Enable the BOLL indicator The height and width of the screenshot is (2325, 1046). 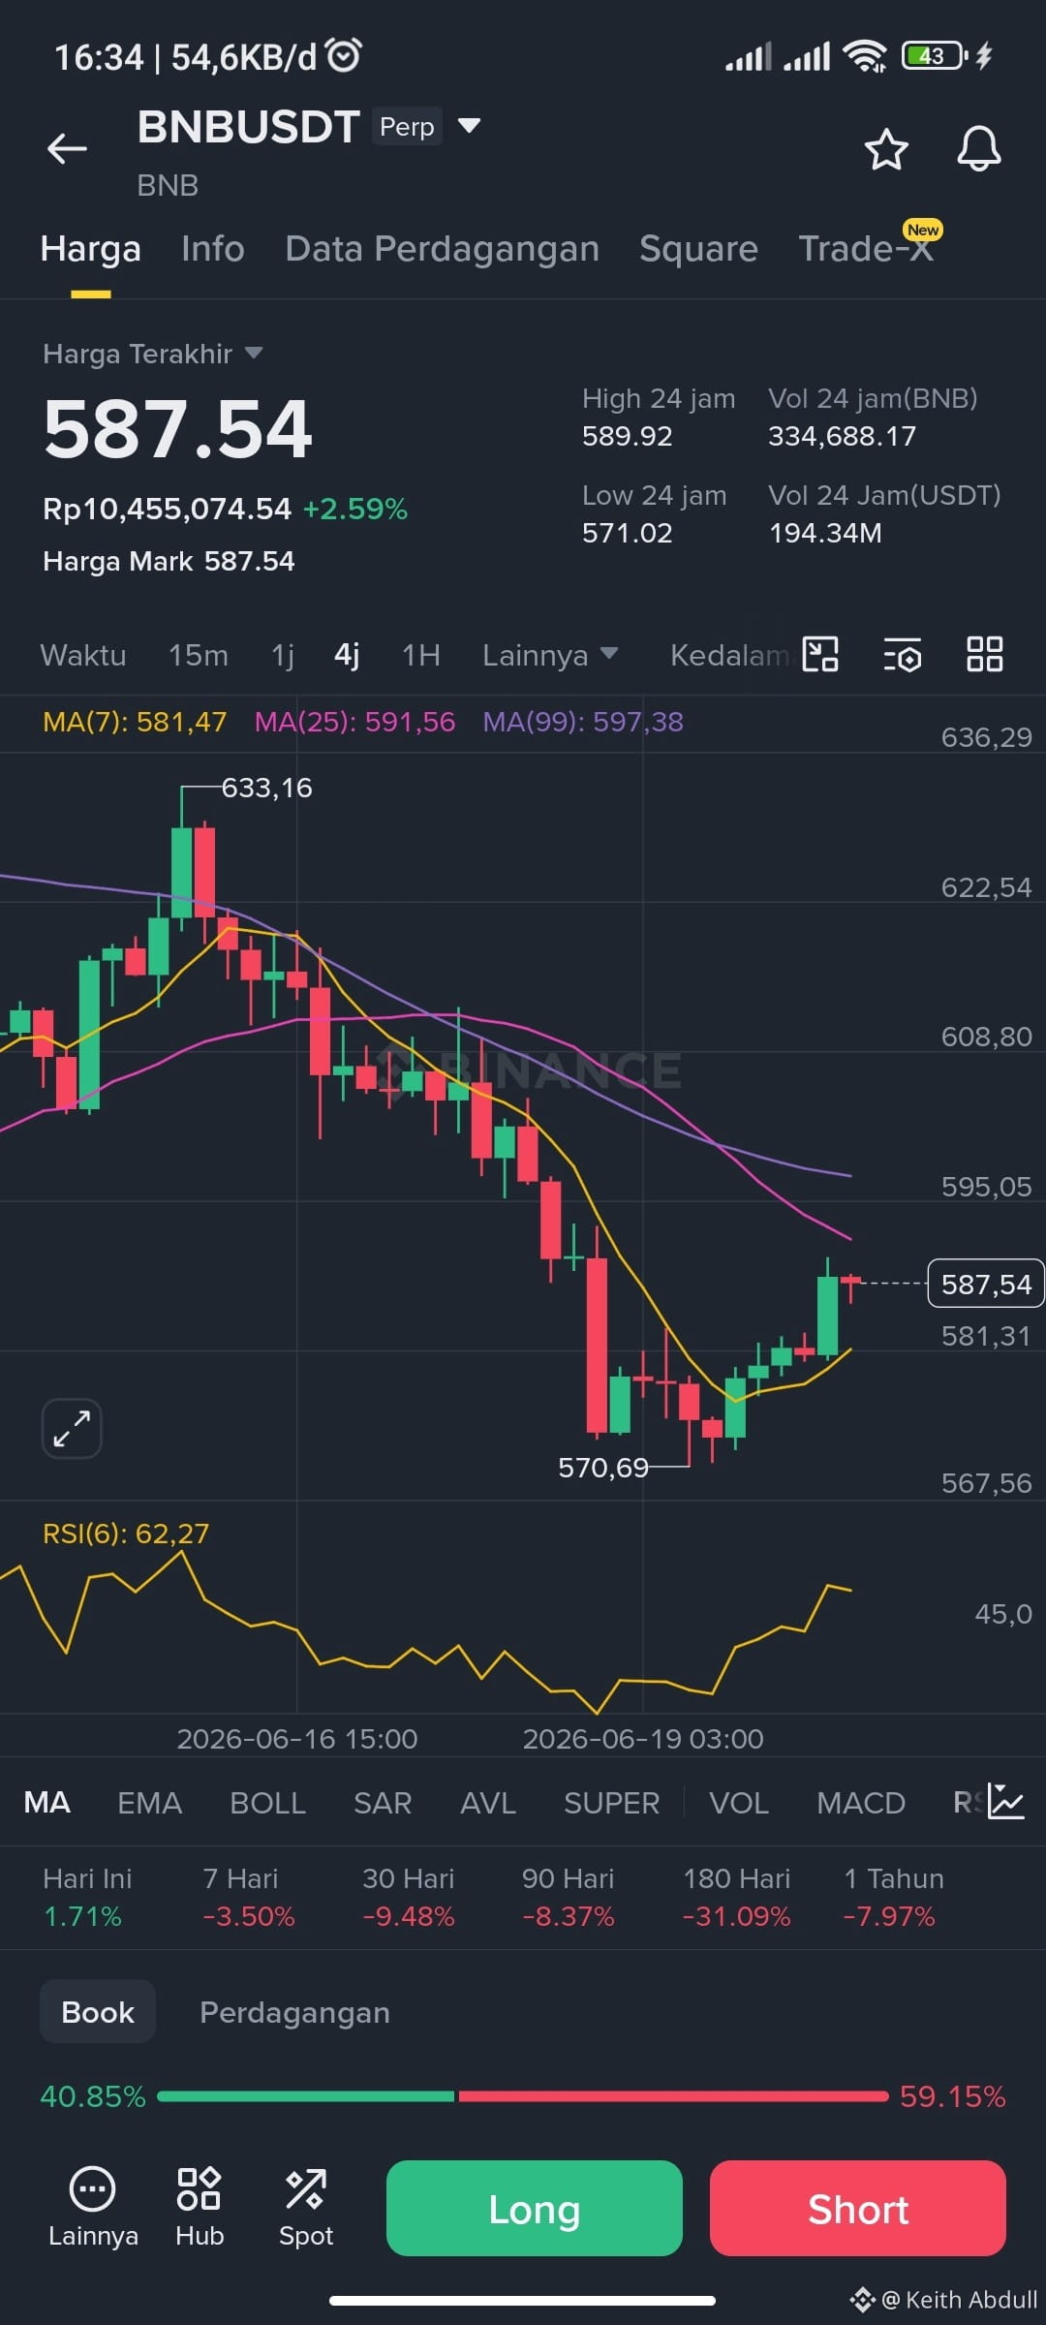(x=267, y=1803)
